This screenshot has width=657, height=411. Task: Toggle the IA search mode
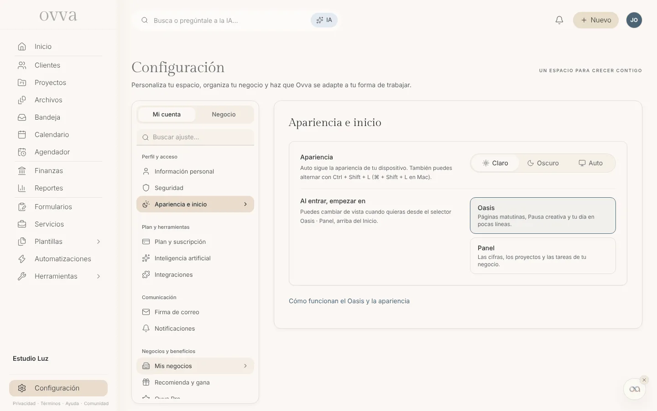point(324,20)
